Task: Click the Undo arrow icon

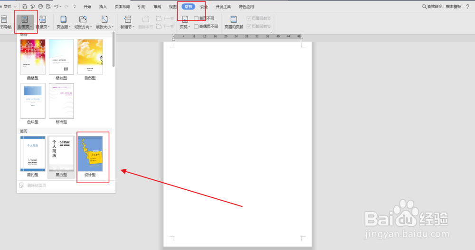Action: [x=56, y=6]
